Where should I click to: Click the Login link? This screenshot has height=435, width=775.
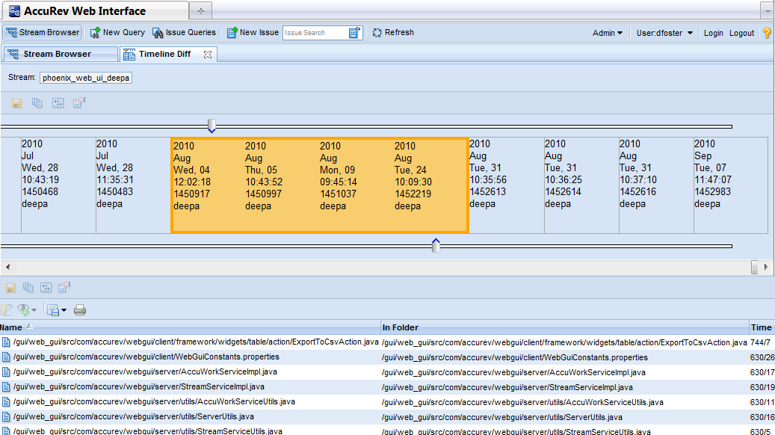[x=713, y=33]
